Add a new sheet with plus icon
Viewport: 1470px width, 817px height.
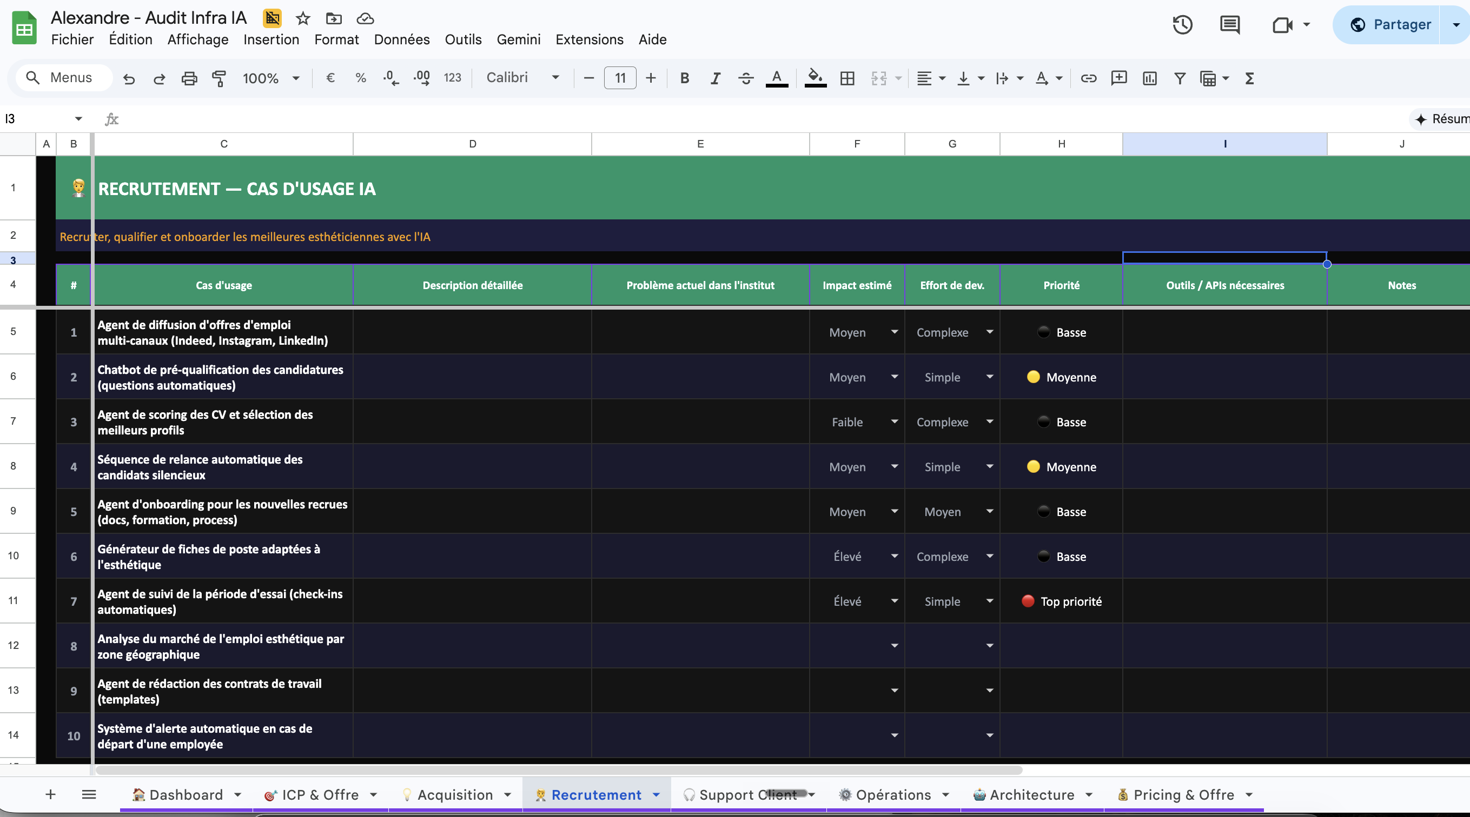click(50, 794)
